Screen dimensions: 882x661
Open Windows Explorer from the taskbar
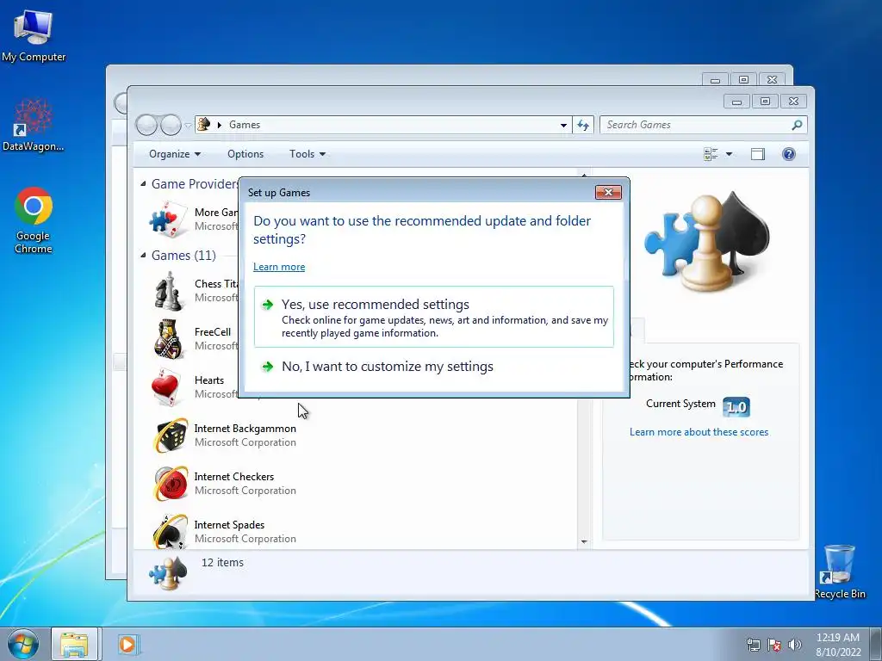(x=74, y=644)
